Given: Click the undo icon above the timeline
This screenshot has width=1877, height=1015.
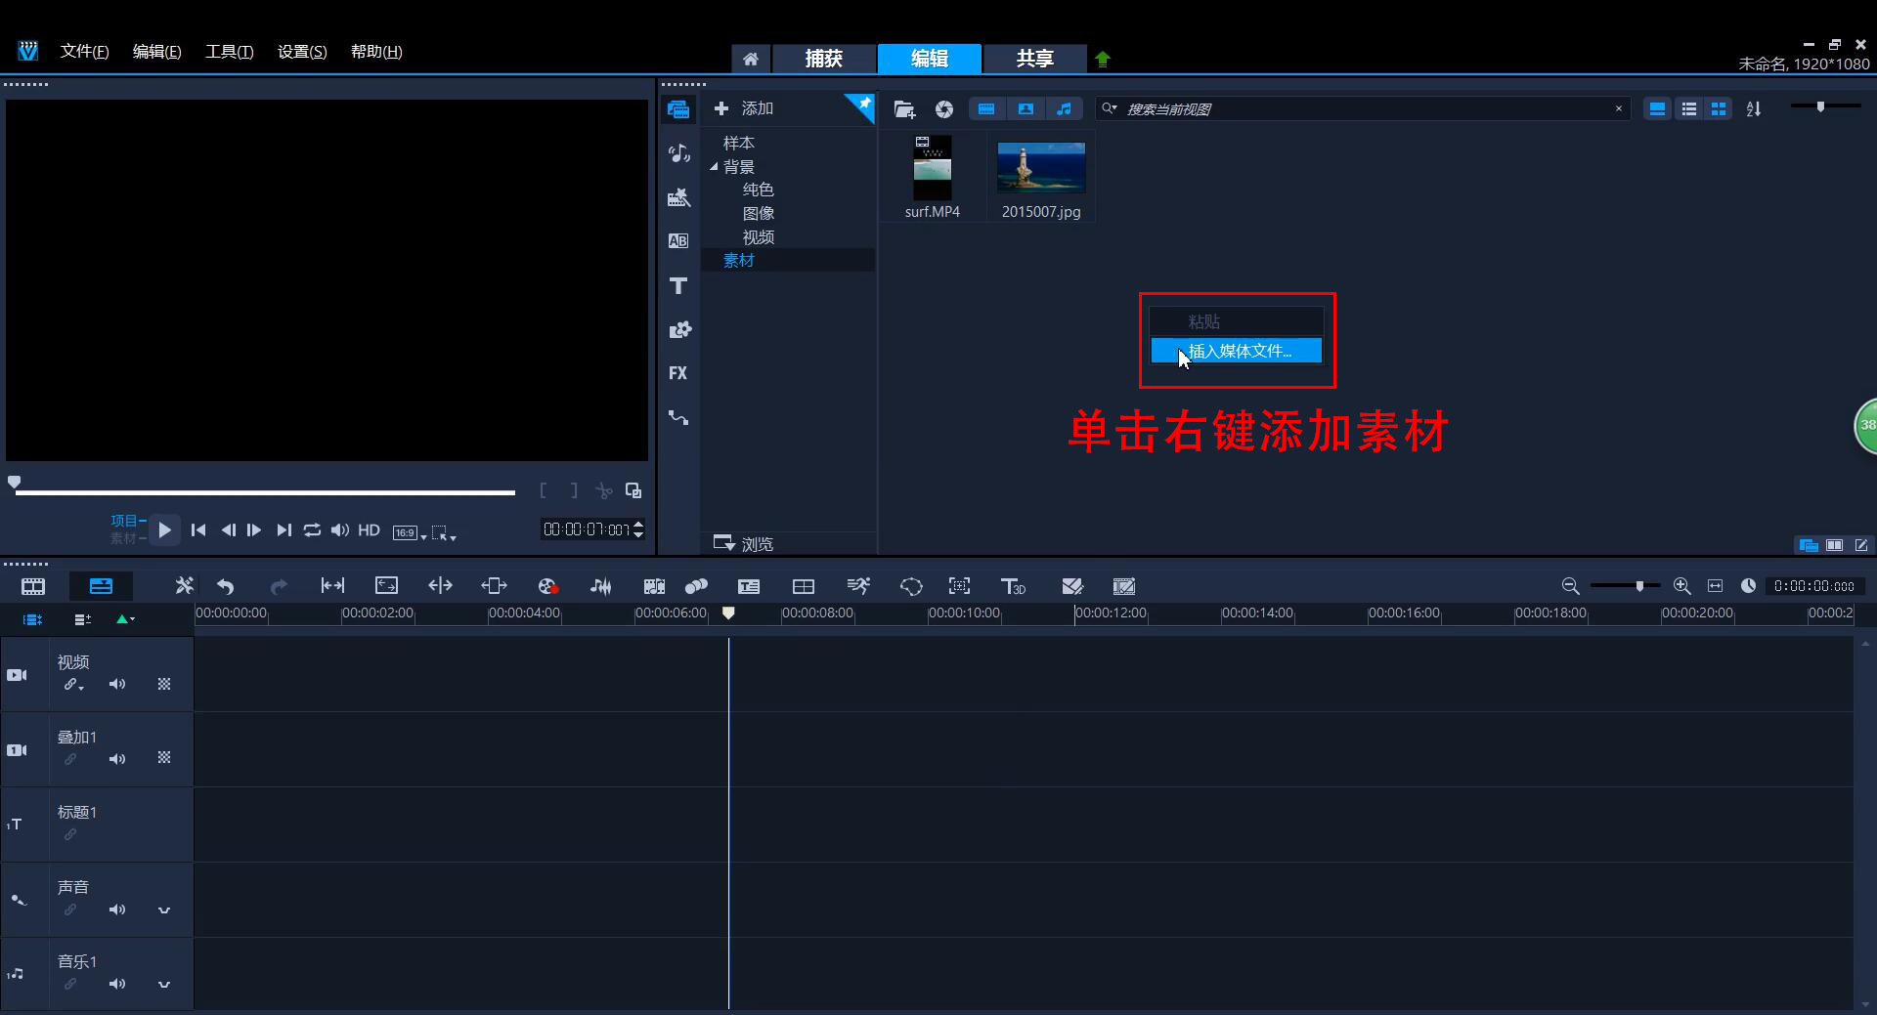Looking at the screenshot, I should tap(225, 585).
